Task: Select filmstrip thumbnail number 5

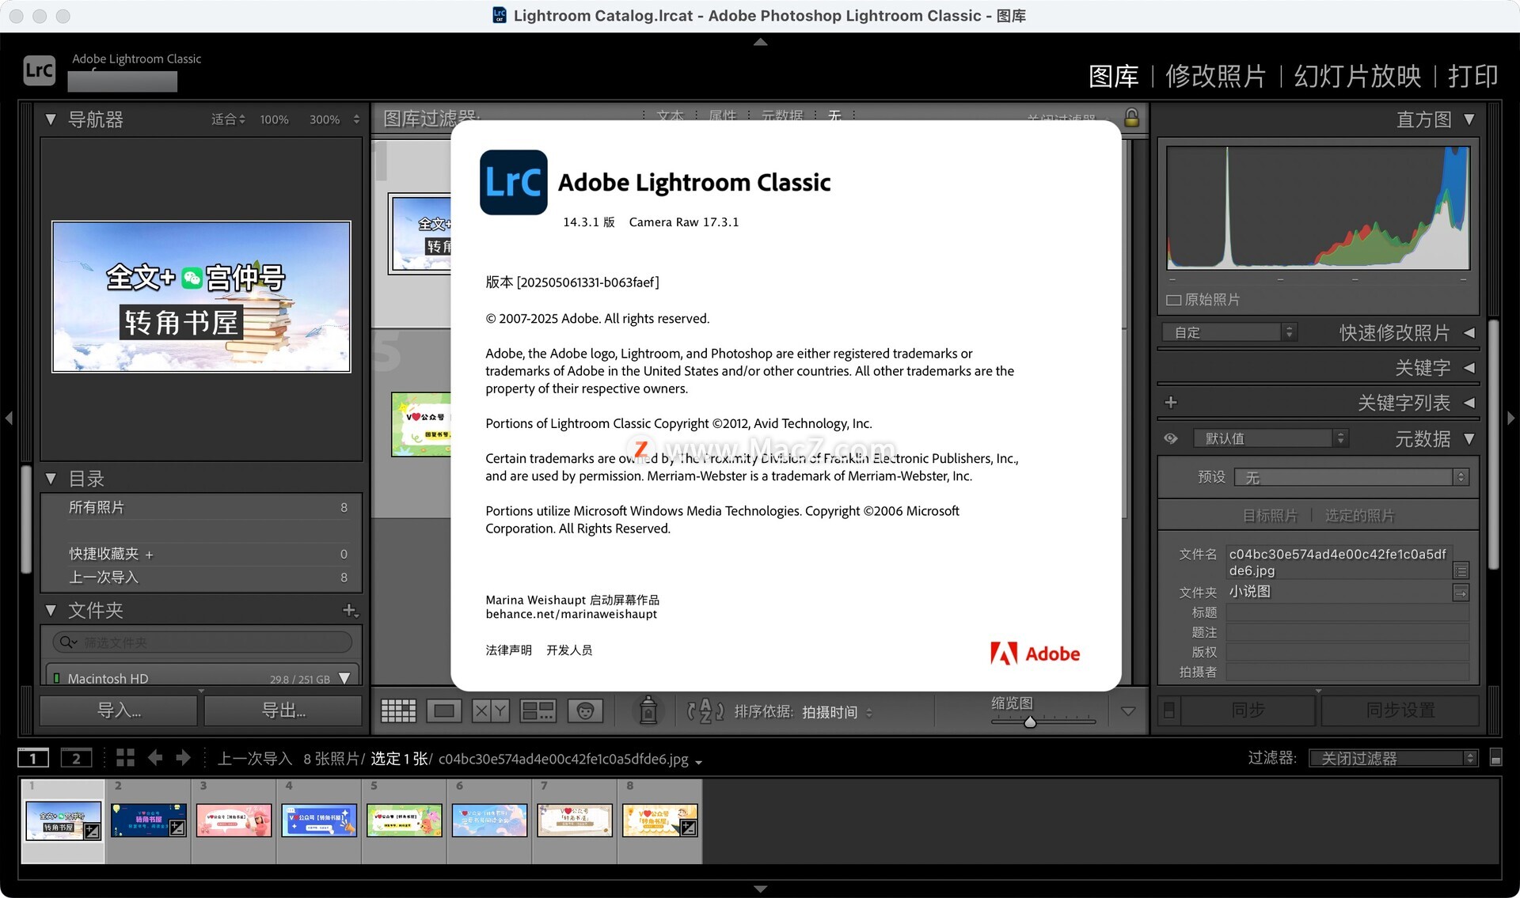Action: tap(405, 820)
